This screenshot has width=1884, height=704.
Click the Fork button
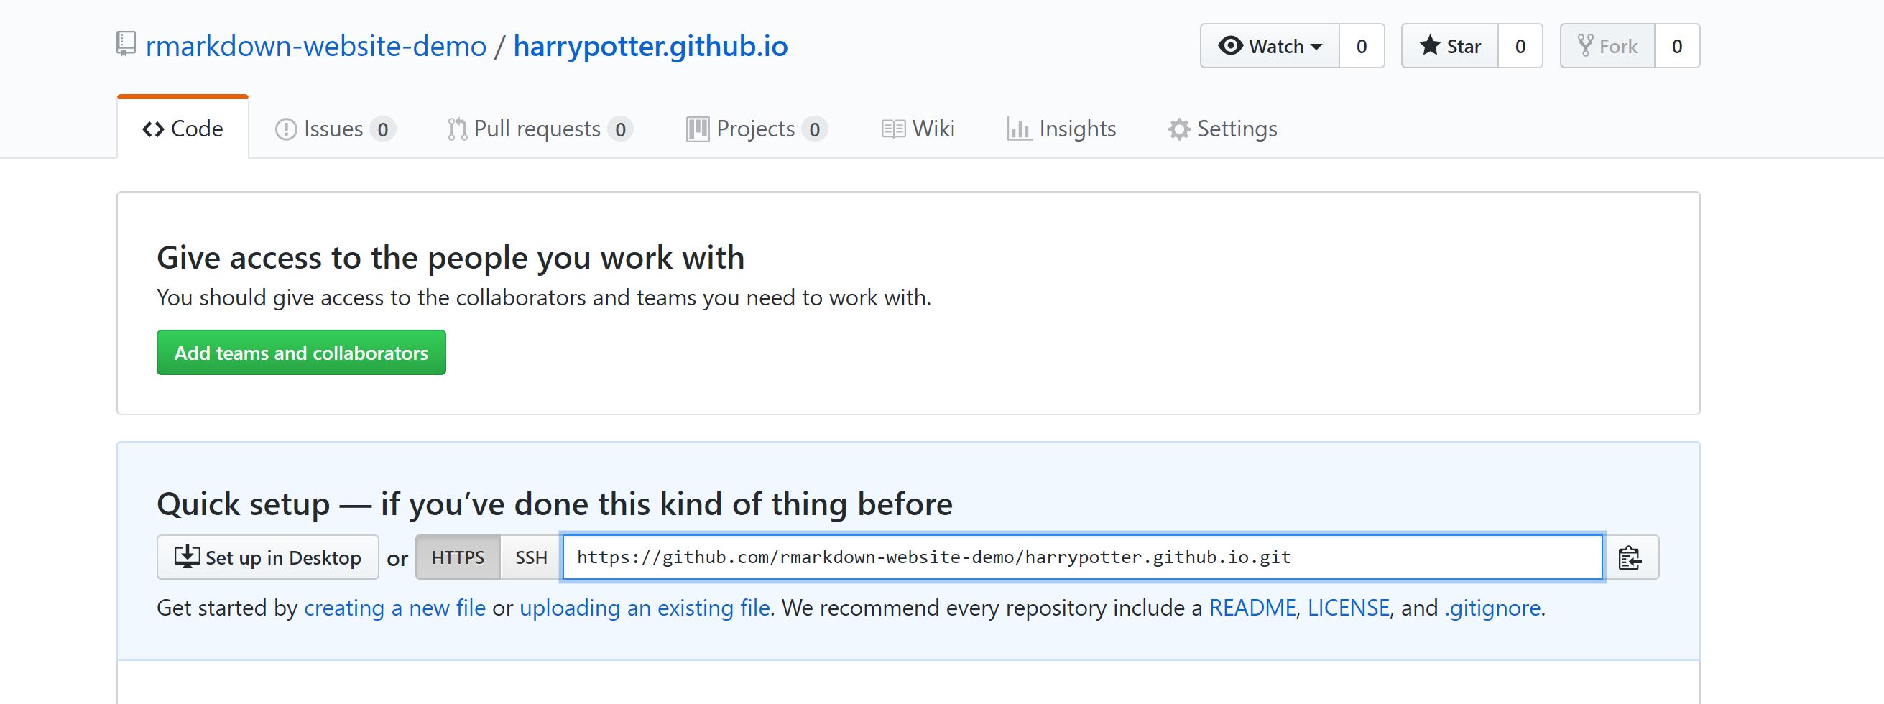click(1607, 46)
